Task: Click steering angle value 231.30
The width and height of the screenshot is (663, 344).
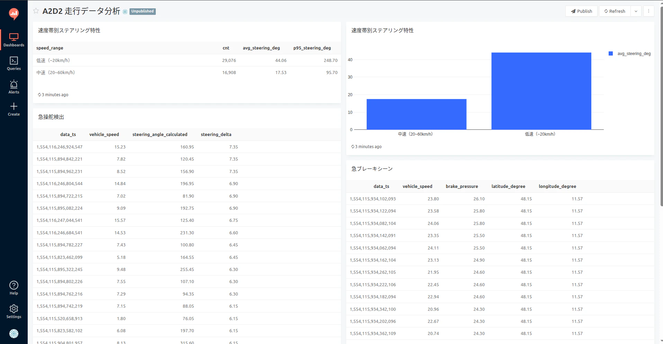Action: tap(187, 233)
